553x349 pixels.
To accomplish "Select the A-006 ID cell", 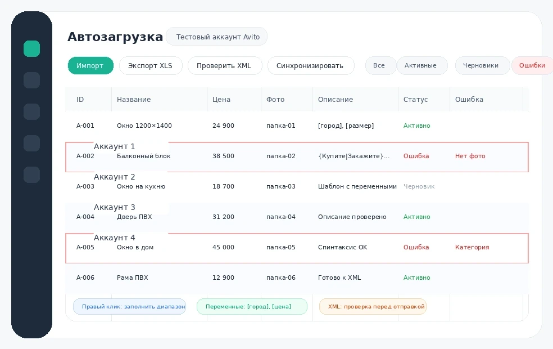I will (x=85, y=278).
